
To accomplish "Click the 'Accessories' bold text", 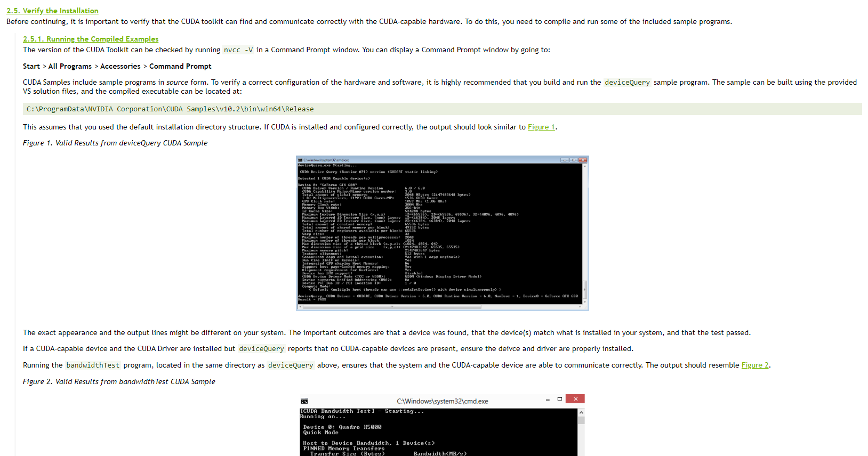I will 120,66.
